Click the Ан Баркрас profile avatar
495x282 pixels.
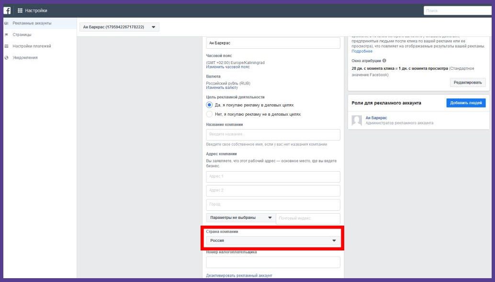(x=357, y=120)
